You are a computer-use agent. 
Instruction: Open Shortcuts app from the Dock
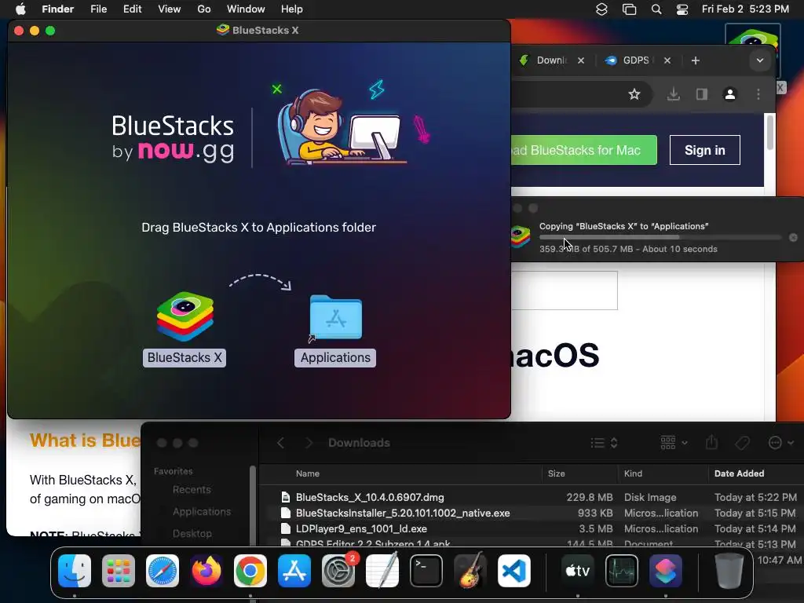pos(666,571)
